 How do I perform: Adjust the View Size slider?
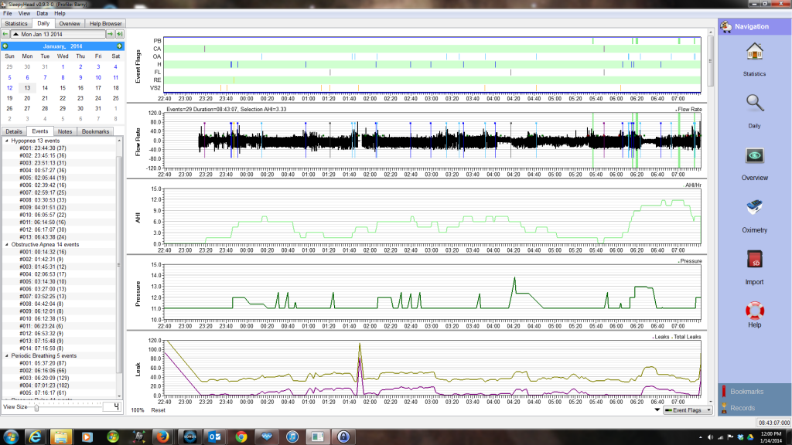pos(36,406)
